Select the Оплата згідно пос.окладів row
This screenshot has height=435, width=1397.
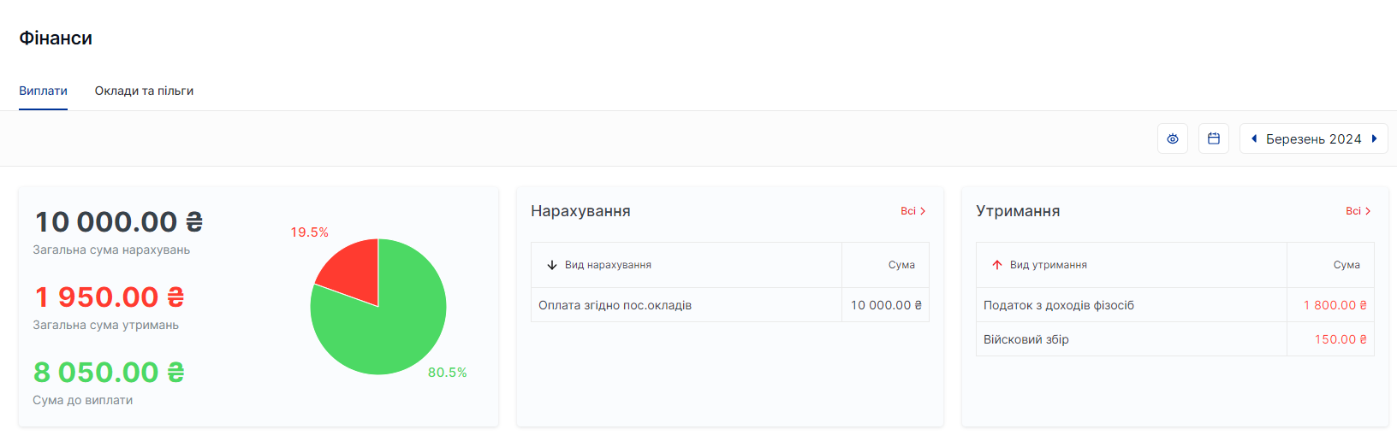pyautogui.click(x=730, y=305)
